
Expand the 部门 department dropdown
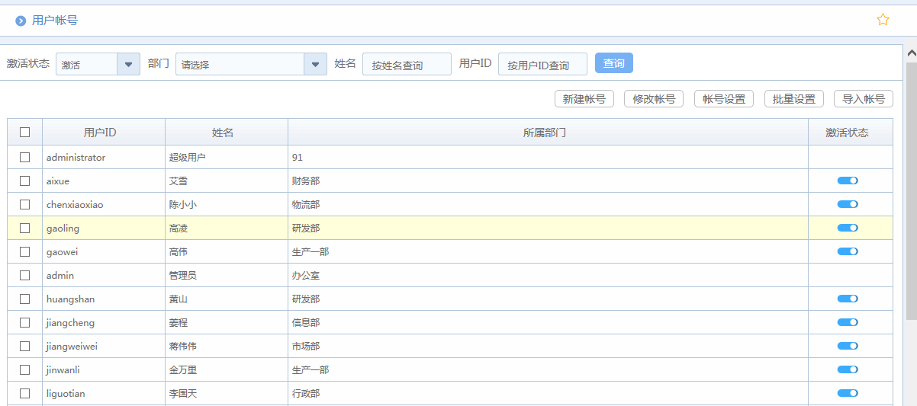click(315, 64)
